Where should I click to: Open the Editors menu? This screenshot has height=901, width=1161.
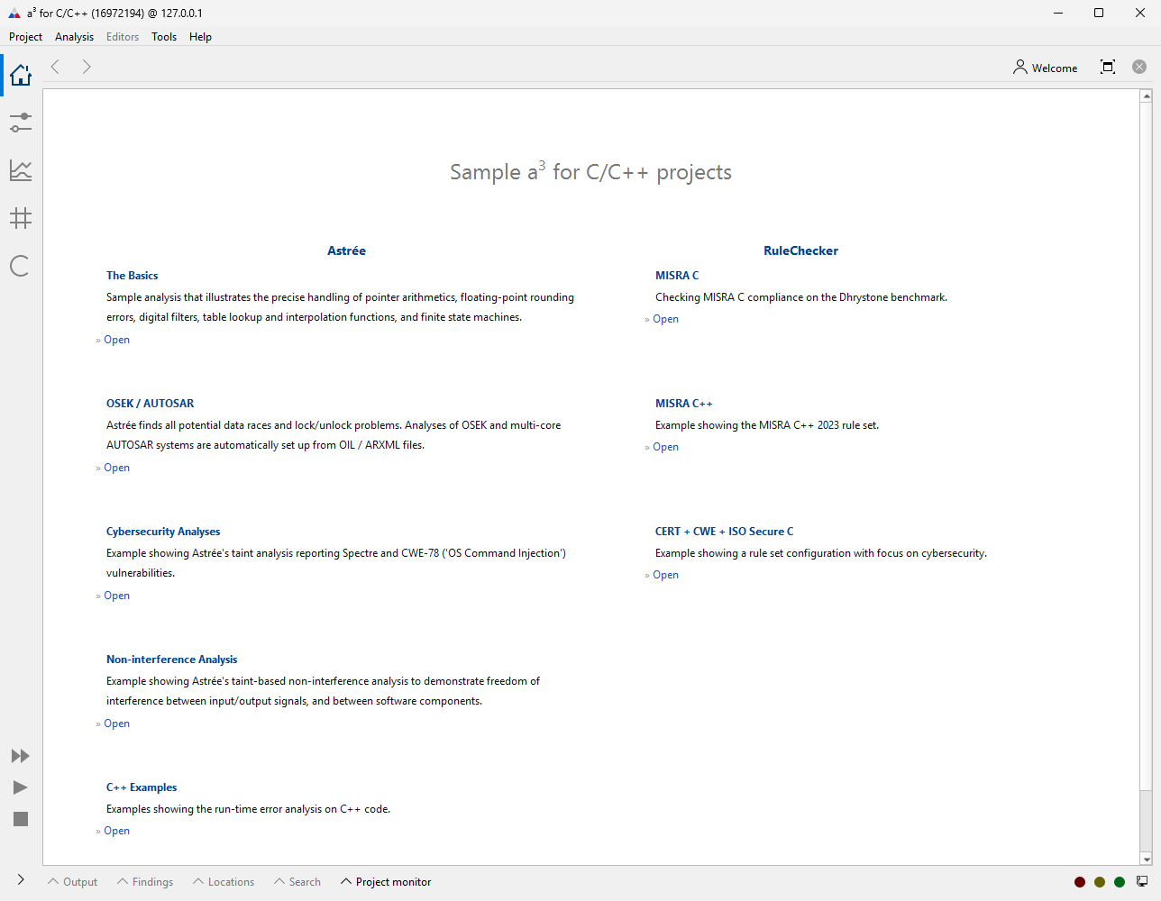[123, 37]
